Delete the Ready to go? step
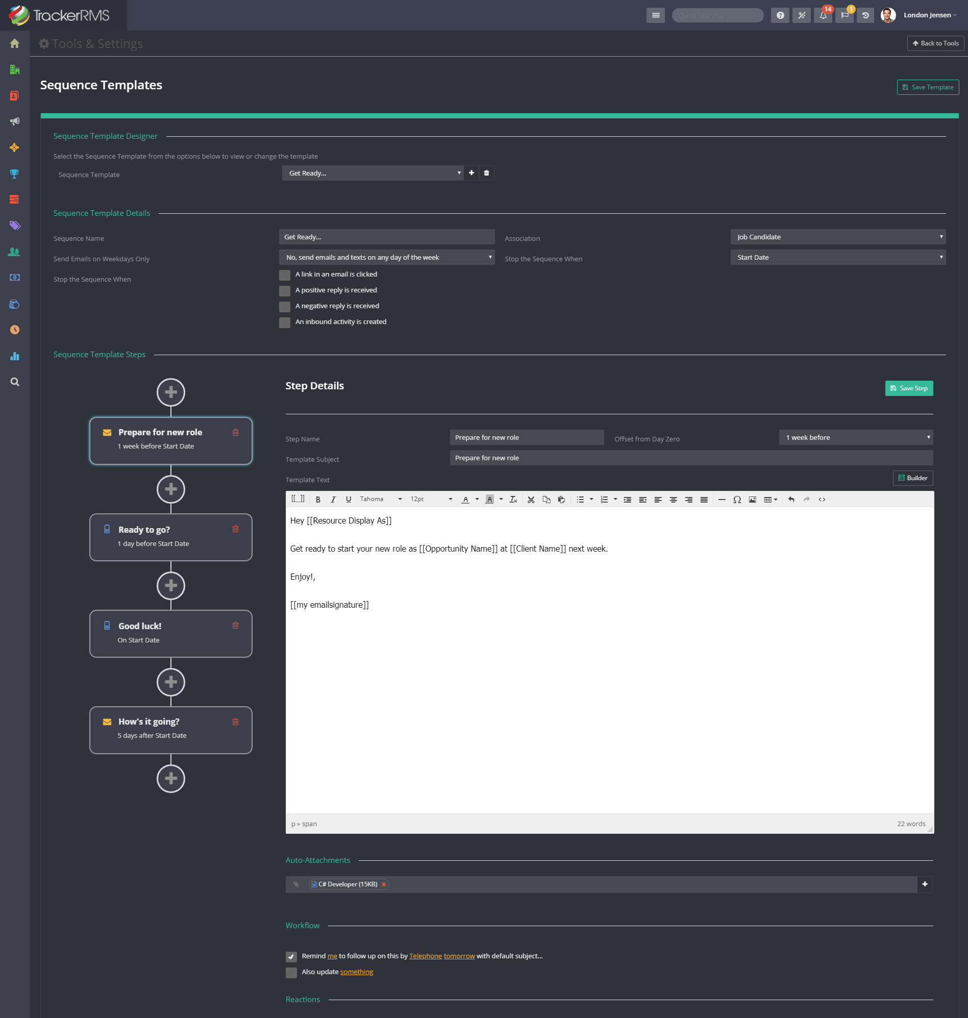 click(x=235, y=529)
